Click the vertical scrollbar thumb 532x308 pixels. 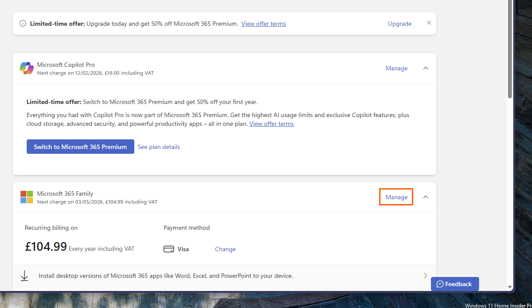(x=510, y=49)
